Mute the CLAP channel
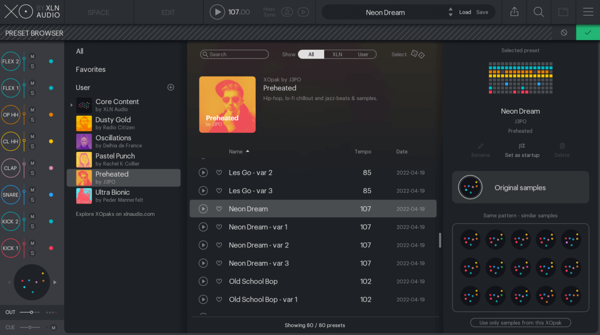 (32, 163)
